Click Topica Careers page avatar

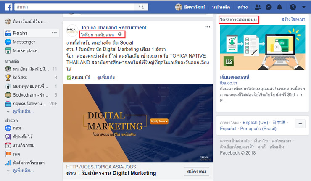click(72, 30)
